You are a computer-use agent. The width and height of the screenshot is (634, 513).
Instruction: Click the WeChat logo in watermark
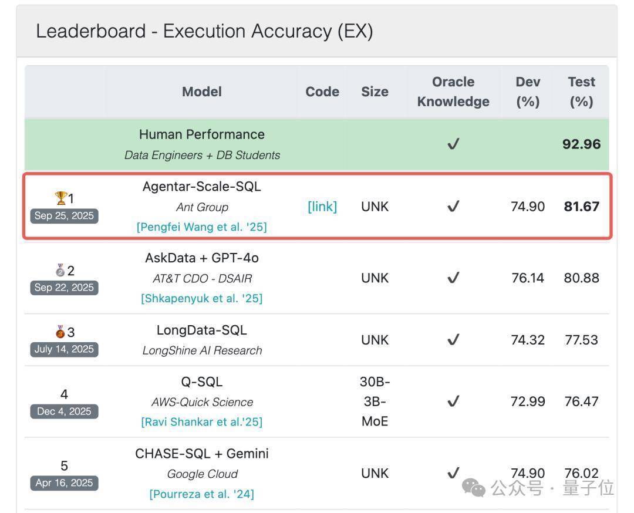click(474, 487)
